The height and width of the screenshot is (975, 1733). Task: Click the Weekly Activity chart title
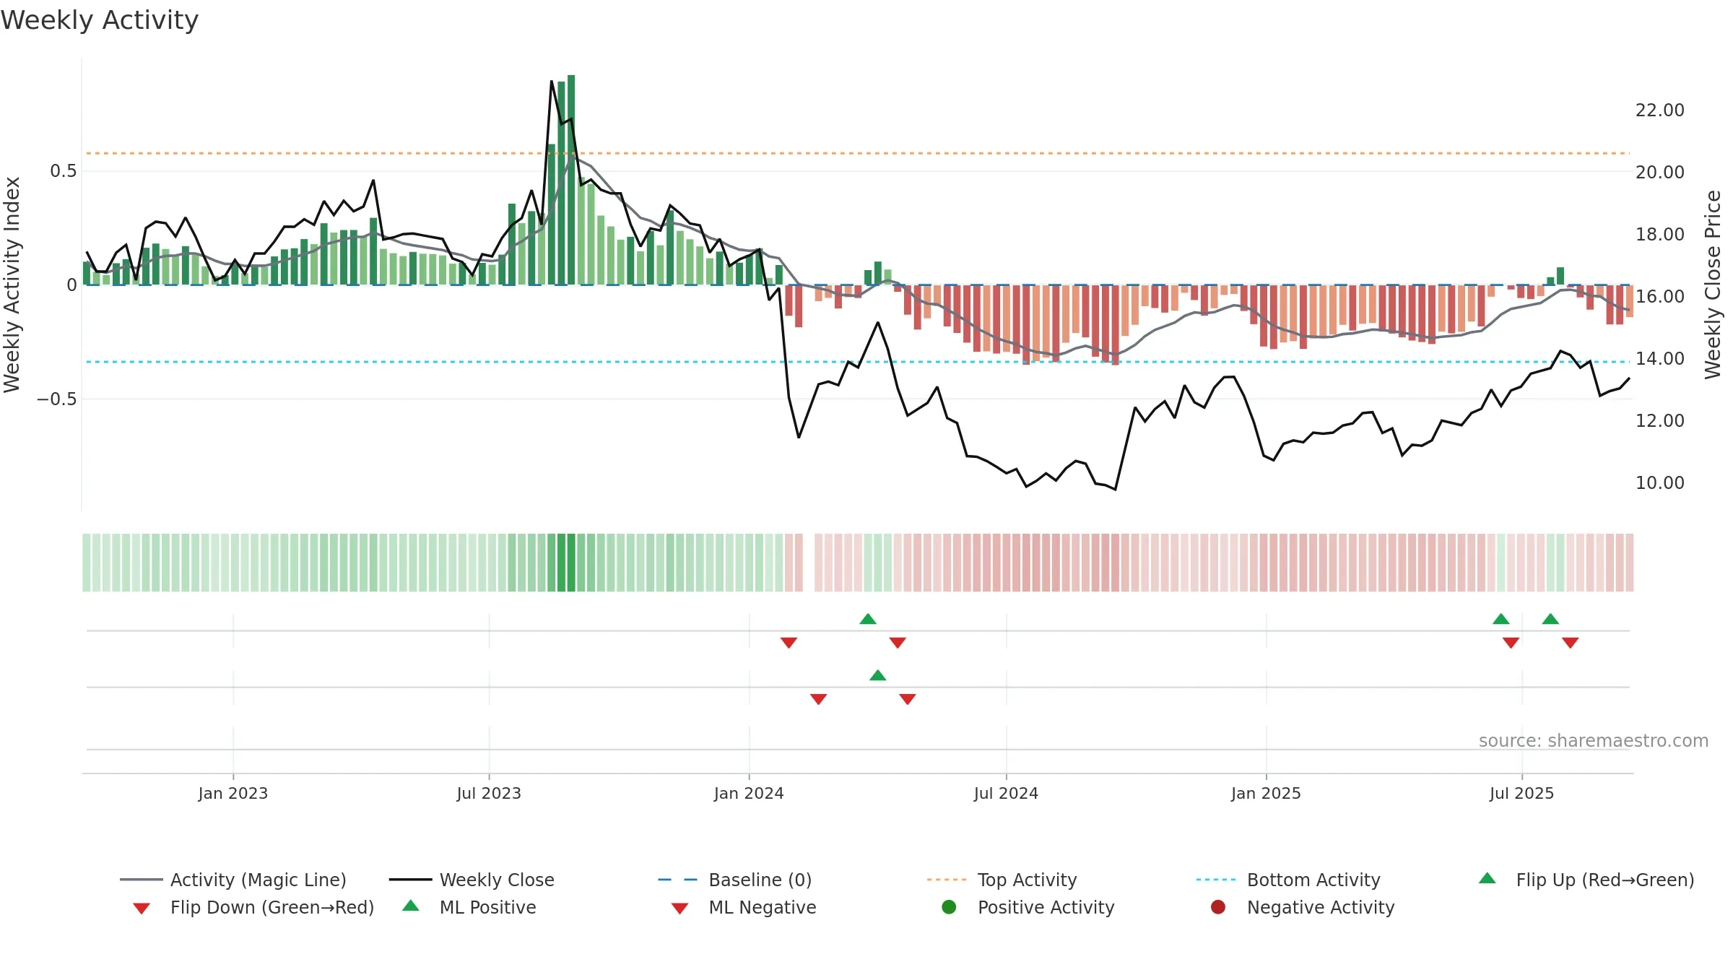pyautogui.click(x=100, y=20)
